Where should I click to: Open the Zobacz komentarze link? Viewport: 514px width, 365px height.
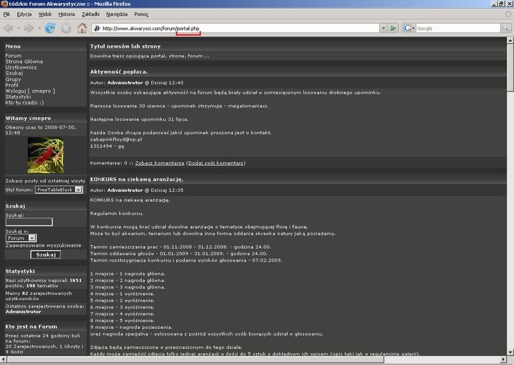pos(159,163)
